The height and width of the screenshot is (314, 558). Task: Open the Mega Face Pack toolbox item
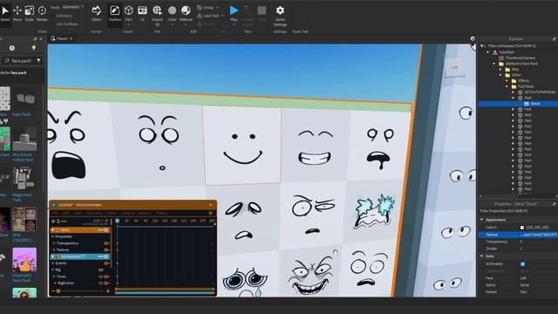coord(24,183)
